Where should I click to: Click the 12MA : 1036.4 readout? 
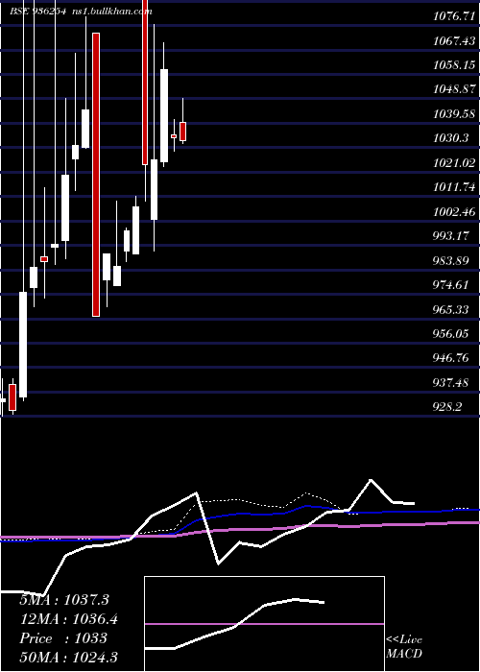point(68,619)
